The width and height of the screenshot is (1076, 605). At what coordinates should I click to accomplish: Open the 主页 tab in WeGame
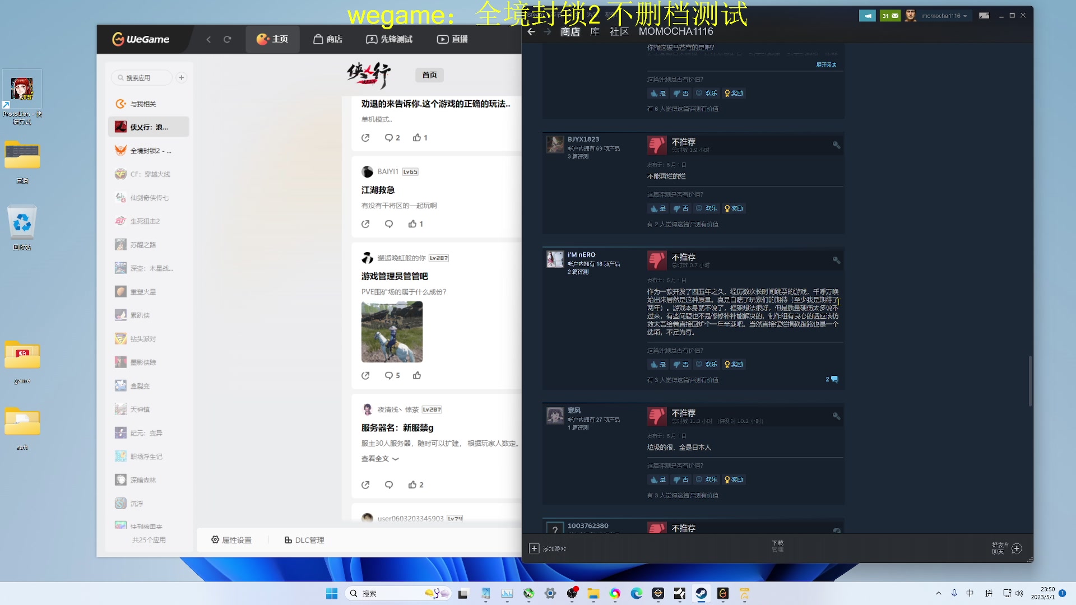coord(272,39)
